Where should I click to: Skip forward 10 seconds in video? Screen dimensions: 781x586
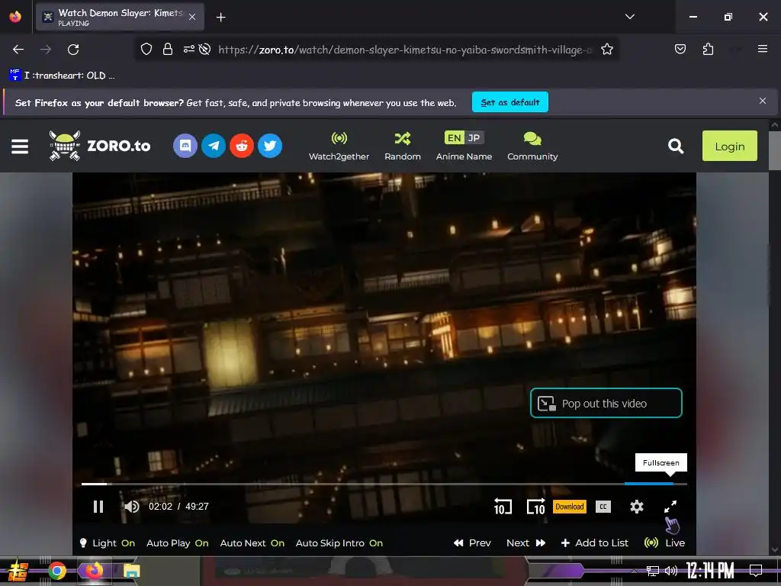pos(536,507)
